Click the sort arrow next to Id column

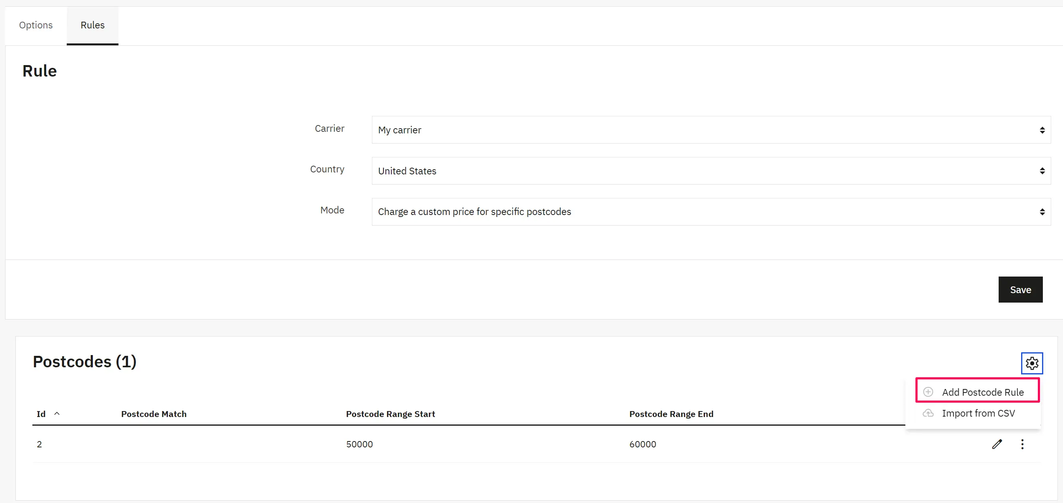tap(57, 413)
